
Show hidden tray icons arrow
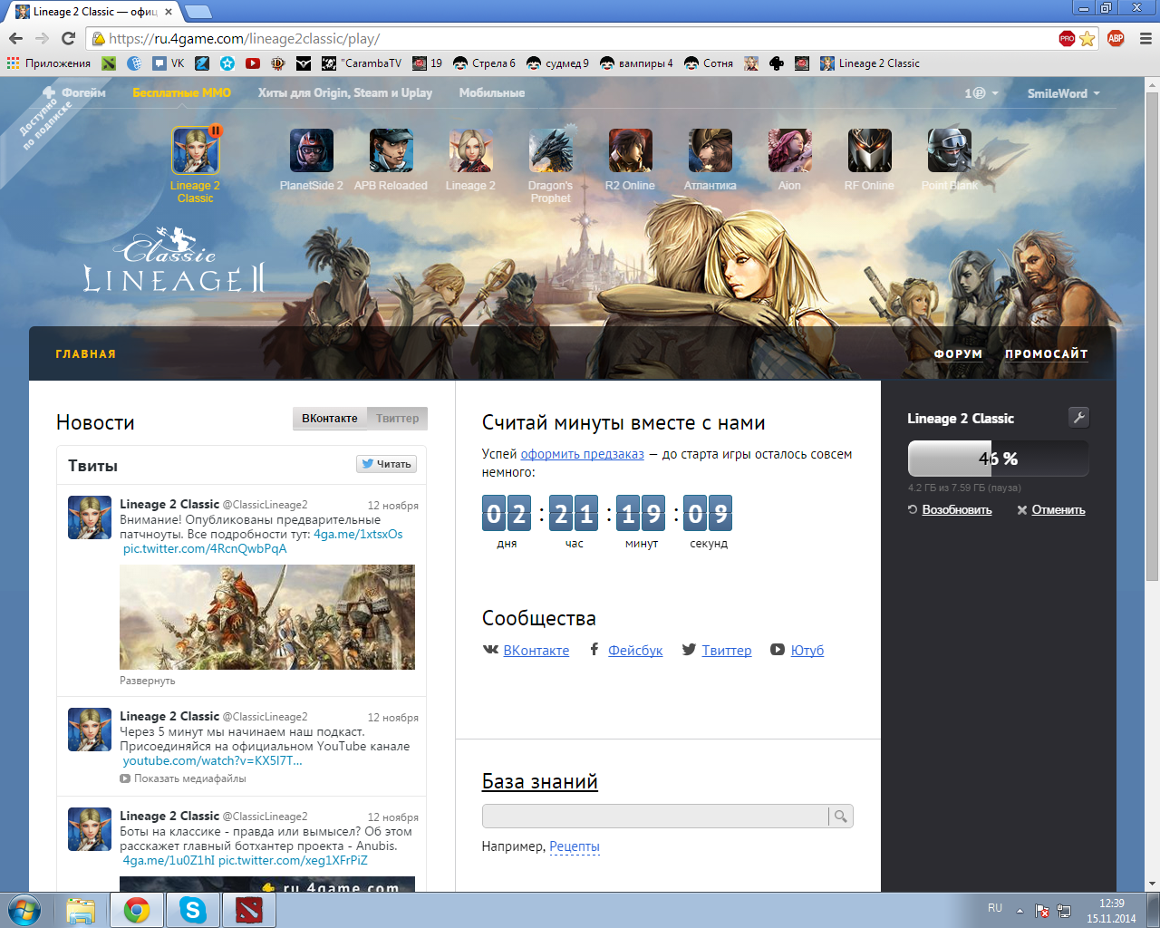(1020, 910)
